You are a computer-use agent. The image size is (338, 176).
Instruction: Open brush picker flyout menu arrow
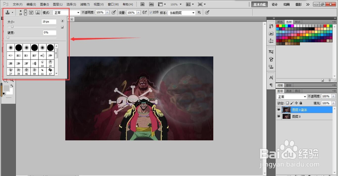(x=62, y=21)
